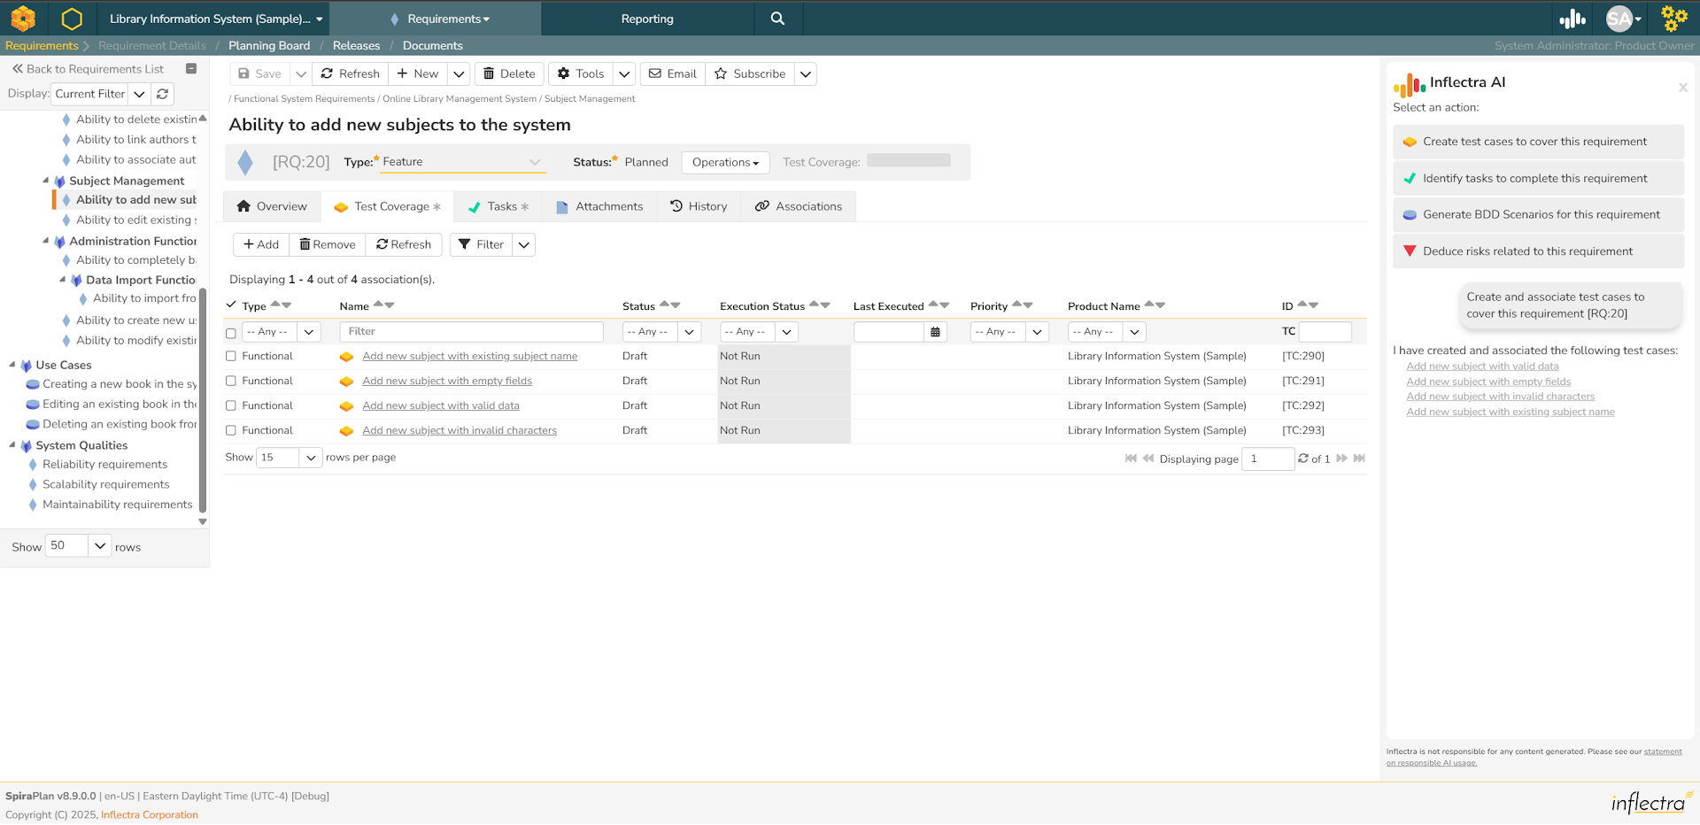Go to the last page of results

1359,459
